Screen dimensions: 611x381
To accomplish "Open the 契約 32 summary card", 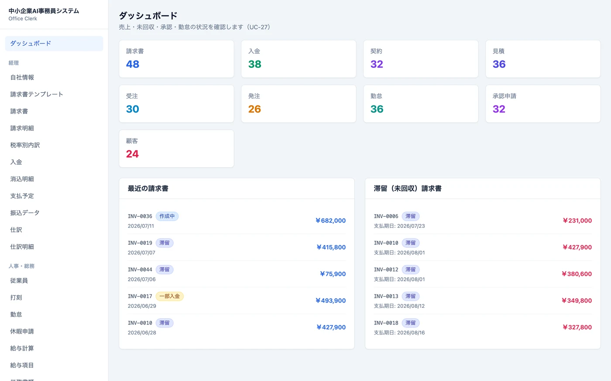I will pos(421,59).
